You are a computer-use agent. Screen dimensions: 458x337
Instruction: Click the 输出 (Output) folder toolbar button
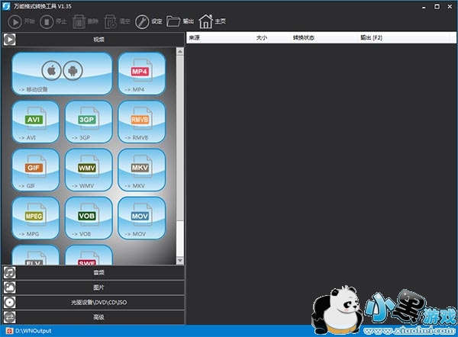pos(180,21)
